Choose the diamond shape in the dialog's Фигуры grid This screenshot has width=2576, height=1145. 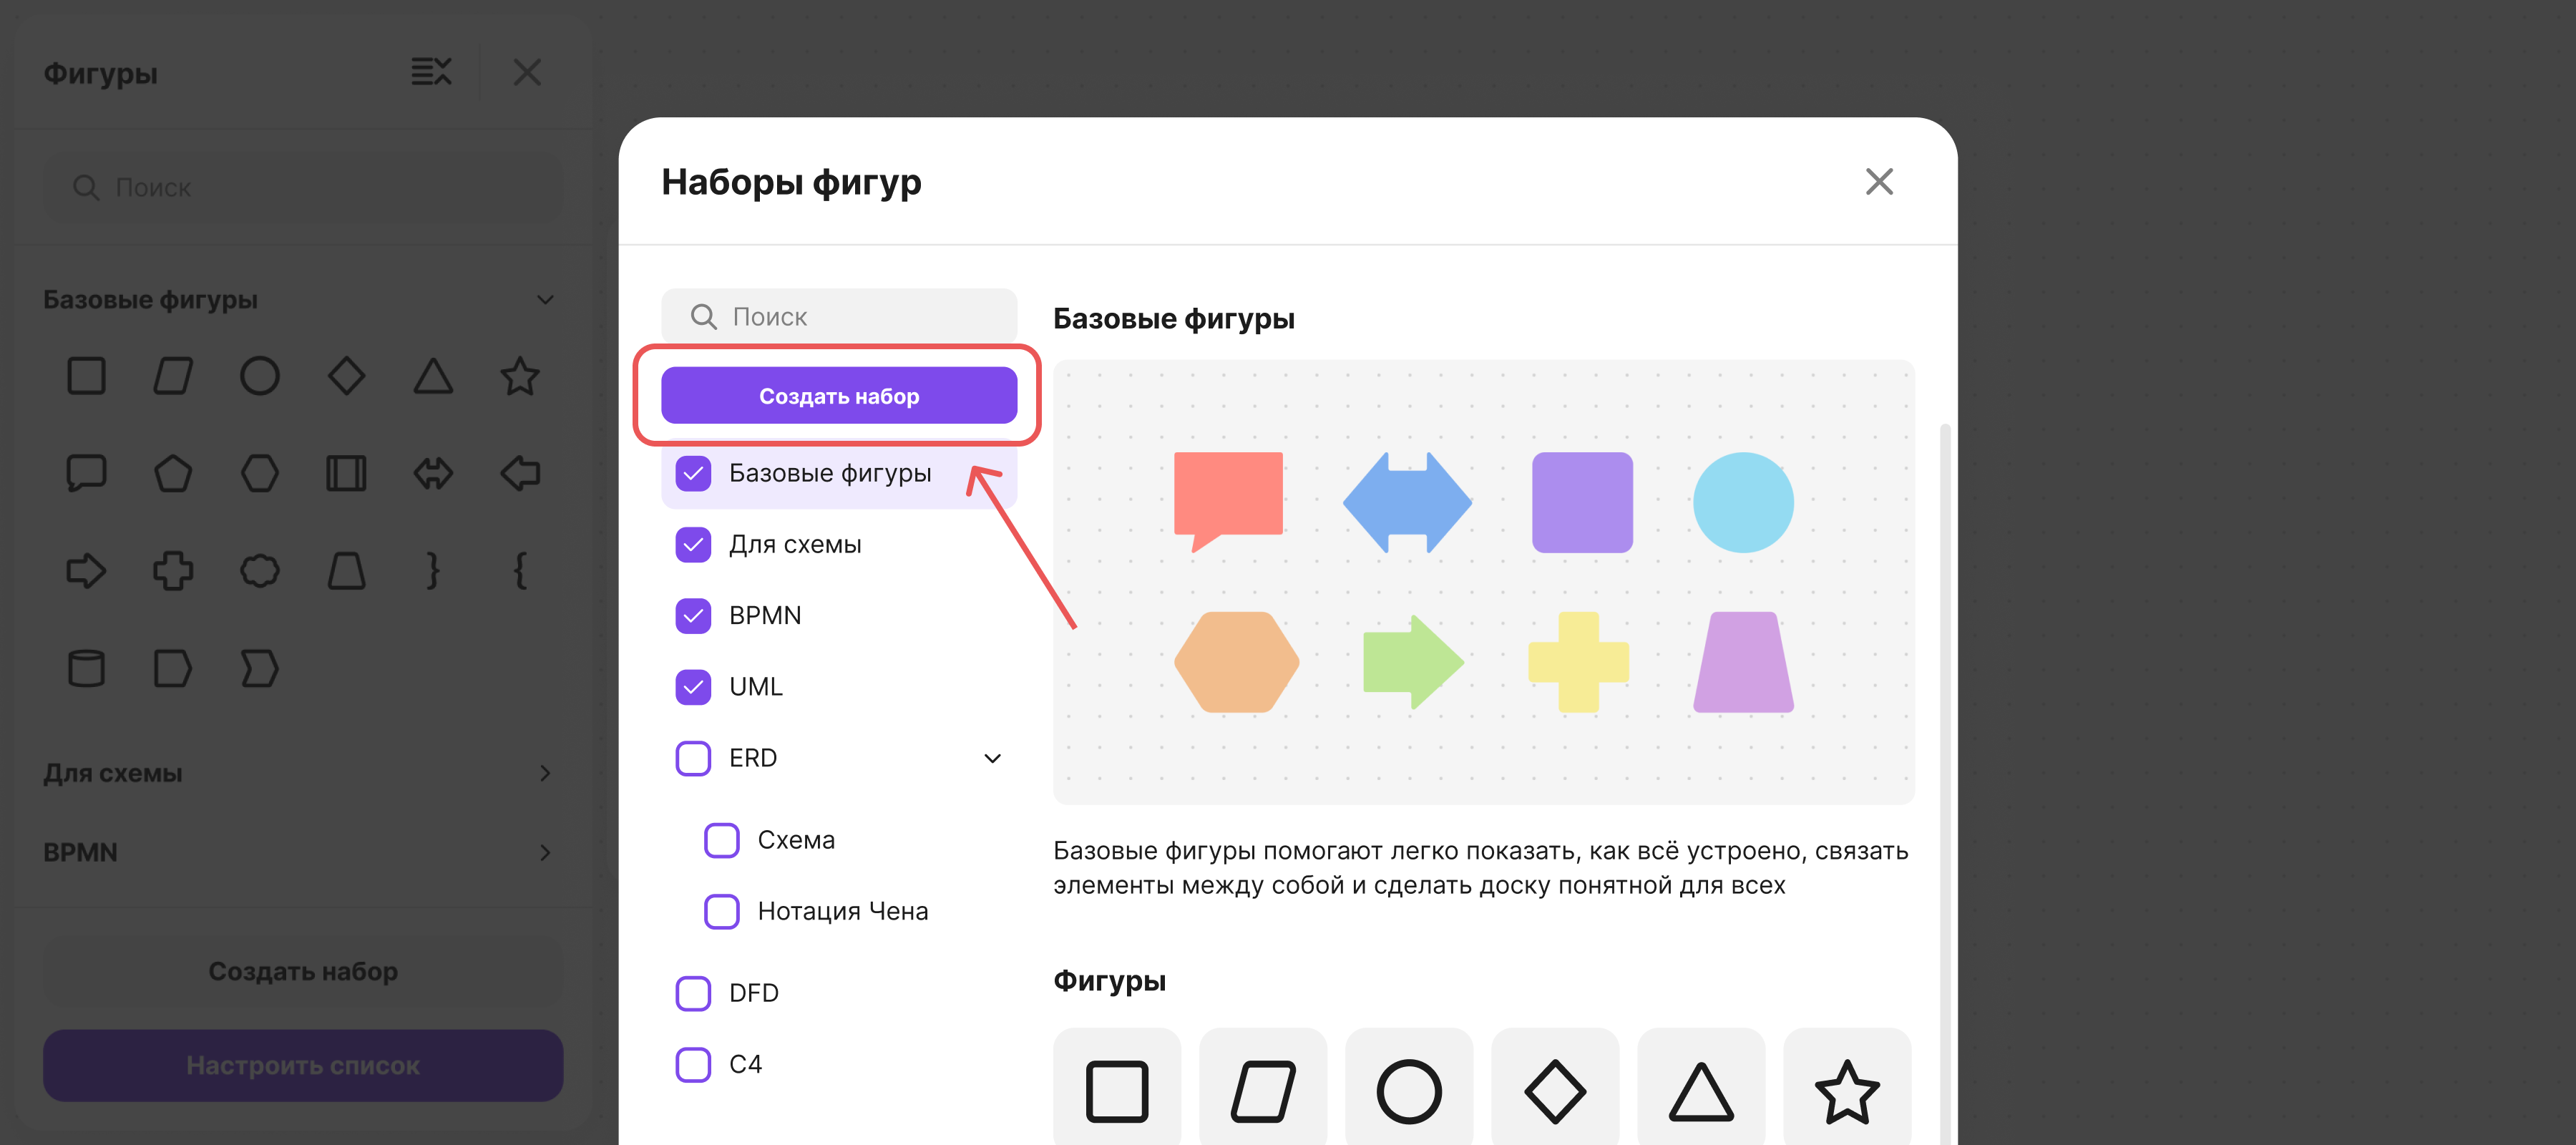tap(1555, 1091)
